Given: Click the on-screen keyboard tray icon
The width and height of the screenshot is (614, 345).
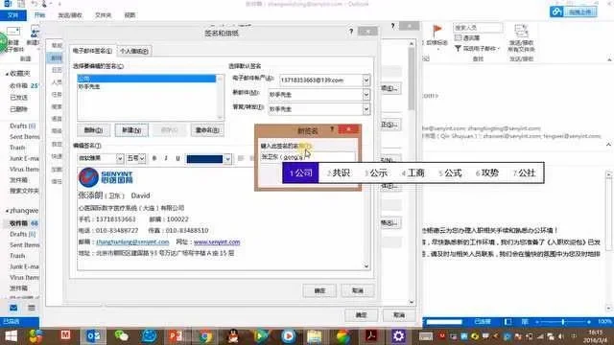Looking at the screenshot, I should point(426,336).
